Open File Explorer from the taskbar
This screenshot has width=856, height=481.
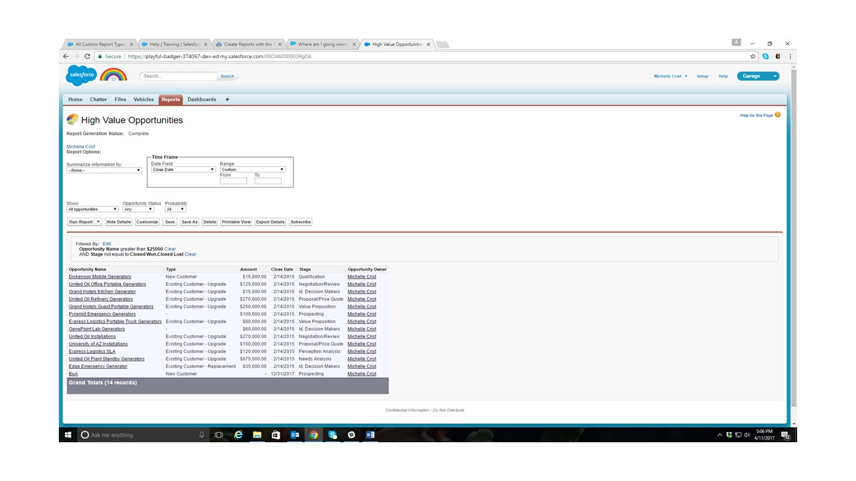click(x=257, y=435)
